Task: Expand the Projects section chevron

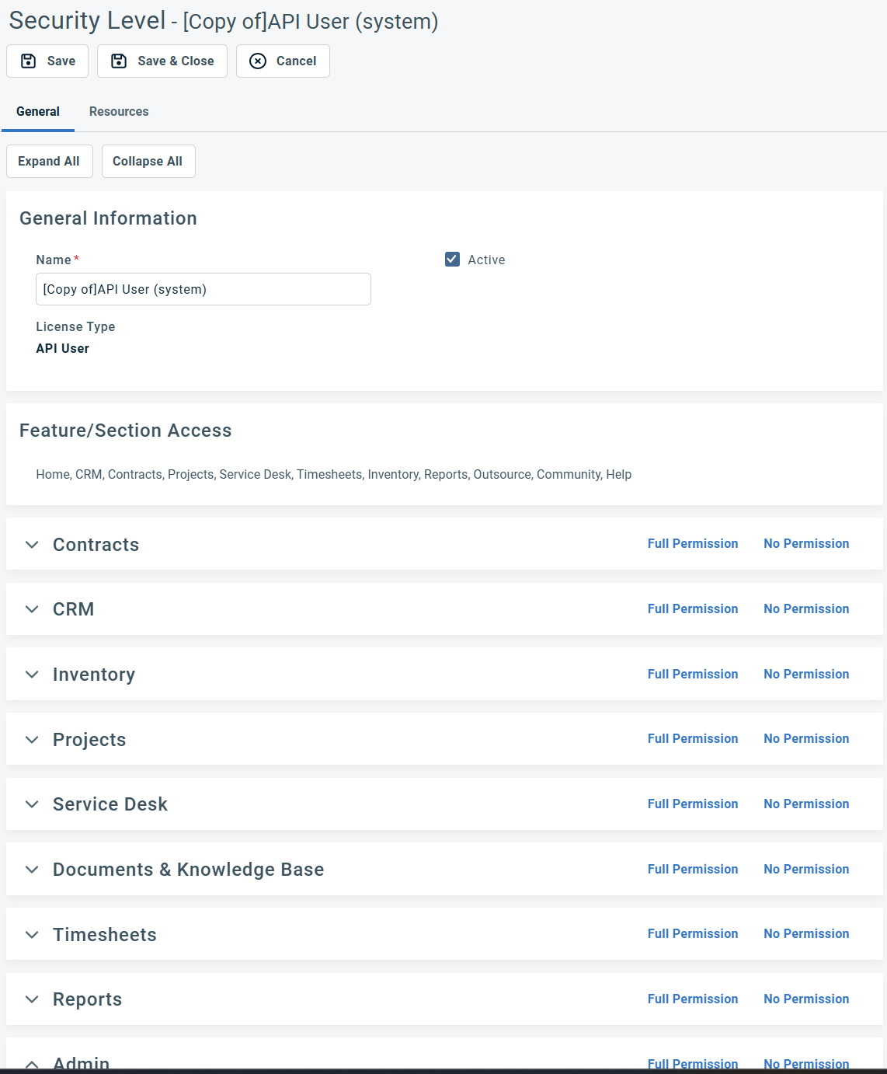Action: click(x=32, y=740)
